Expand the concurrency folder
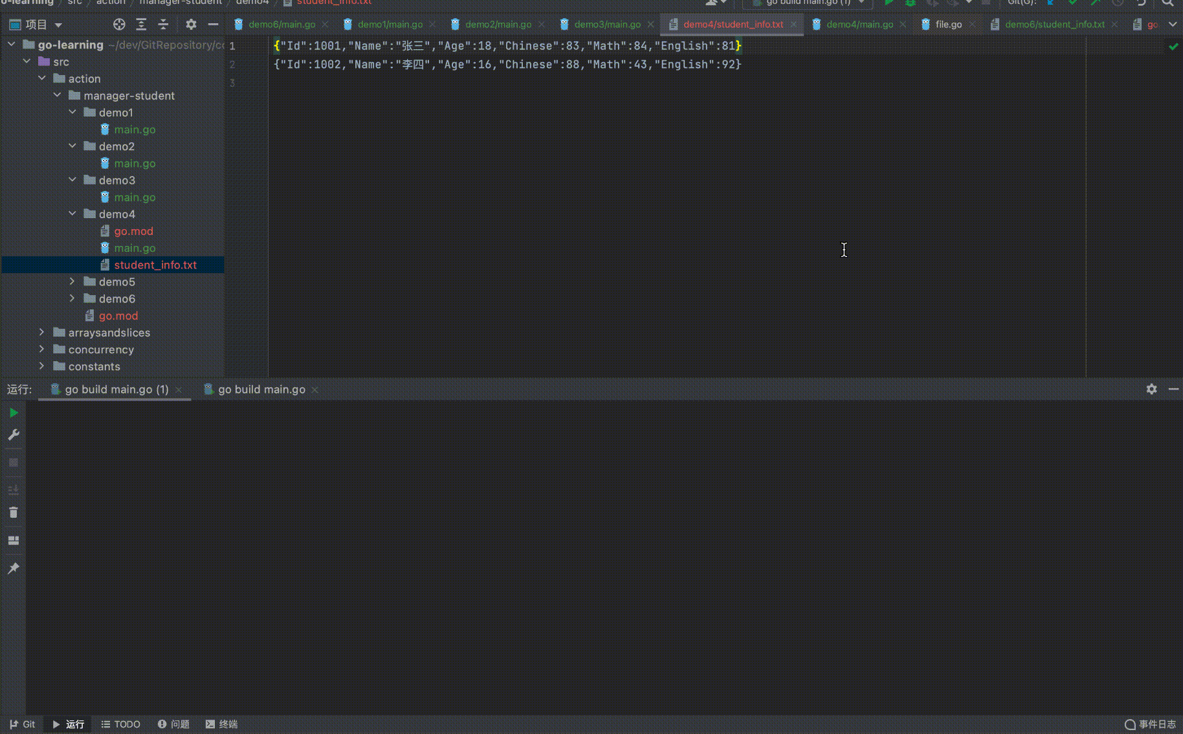The height and width of the screenshot is (734, 1183). [x=42, y=349]
